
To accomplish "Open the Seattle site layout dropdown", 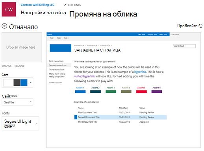I will (x=17, y=102).
